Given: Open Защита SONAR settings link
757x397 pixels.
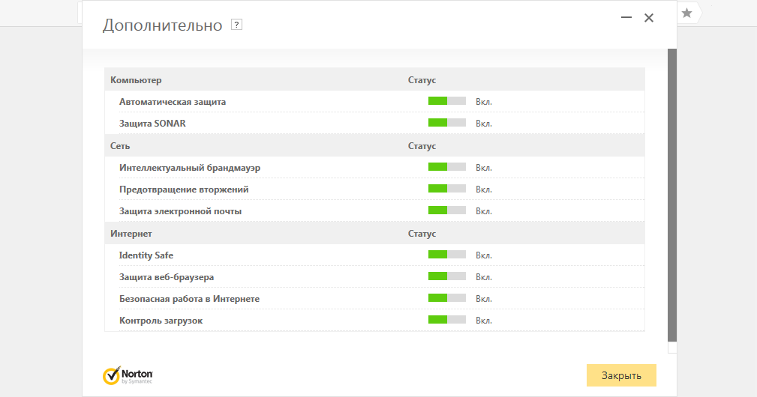Looking at the screenshot, I should point(152,124).
